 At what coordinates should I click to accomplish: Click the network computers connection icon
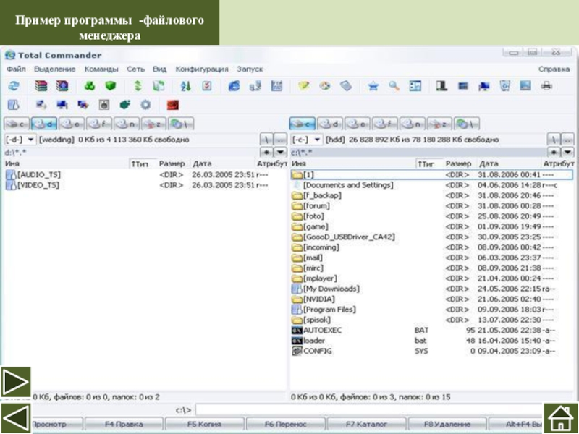[x=255, y=86]
